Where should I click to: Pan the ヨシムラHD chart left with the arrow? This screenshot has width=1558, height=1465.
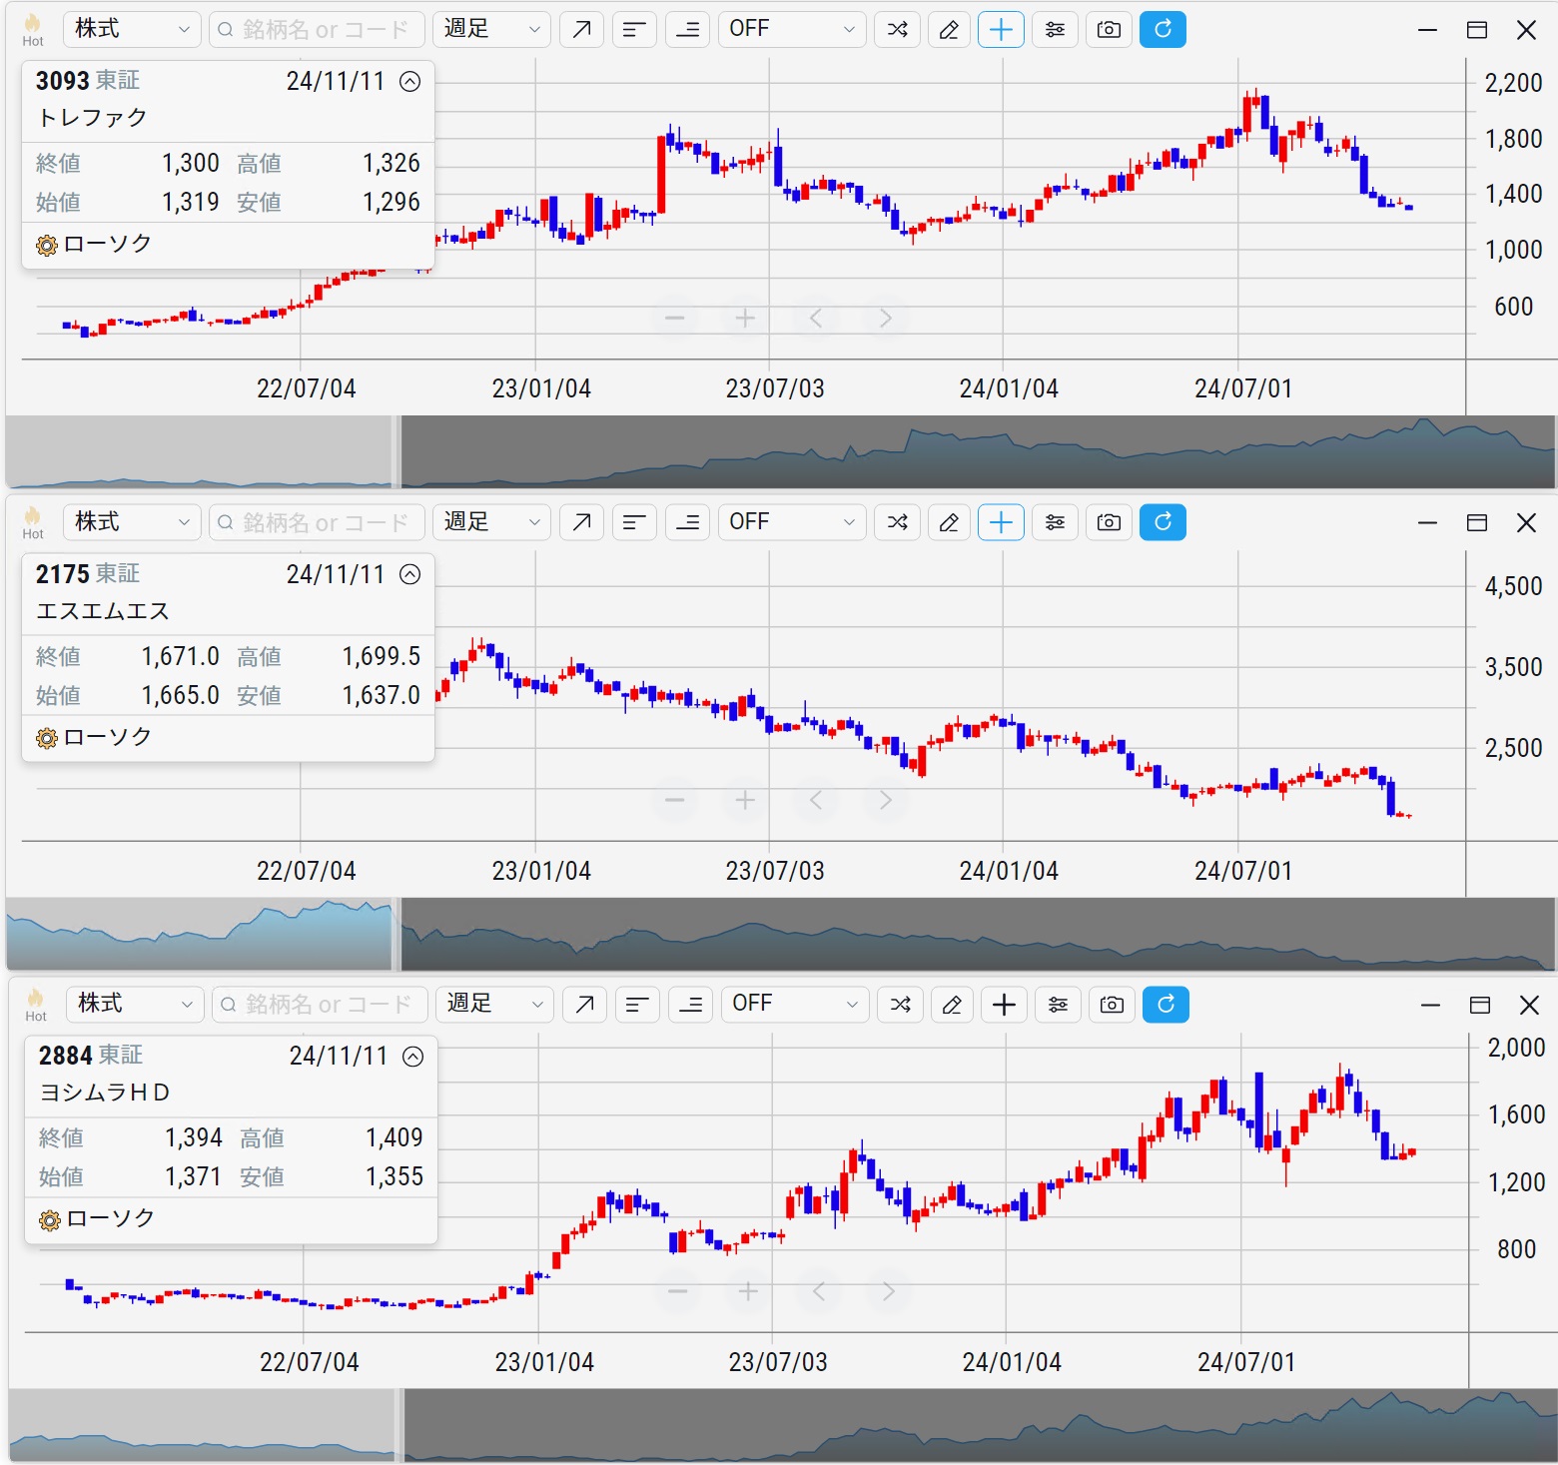(x=818, y=1291)
